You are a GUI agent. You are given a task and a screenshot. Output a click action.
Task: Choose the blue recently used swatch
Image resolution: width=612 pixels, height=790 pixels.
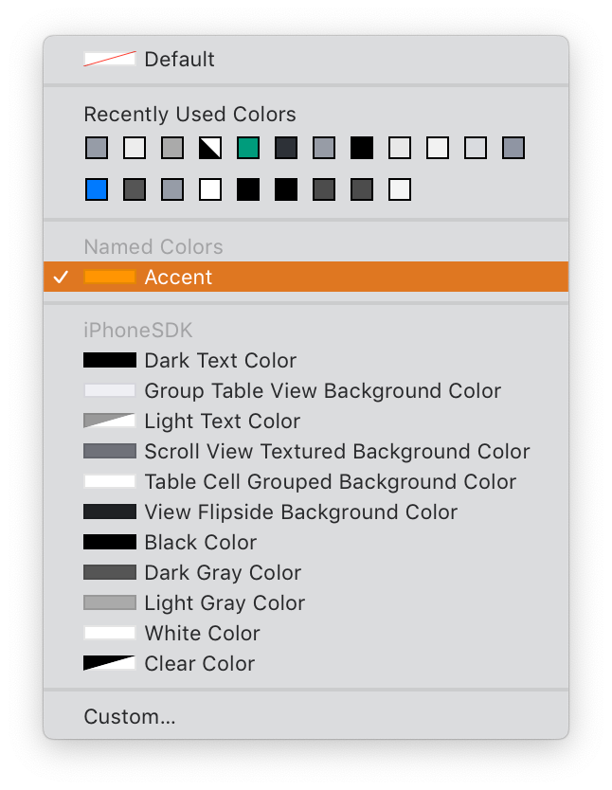pos(97,189)
